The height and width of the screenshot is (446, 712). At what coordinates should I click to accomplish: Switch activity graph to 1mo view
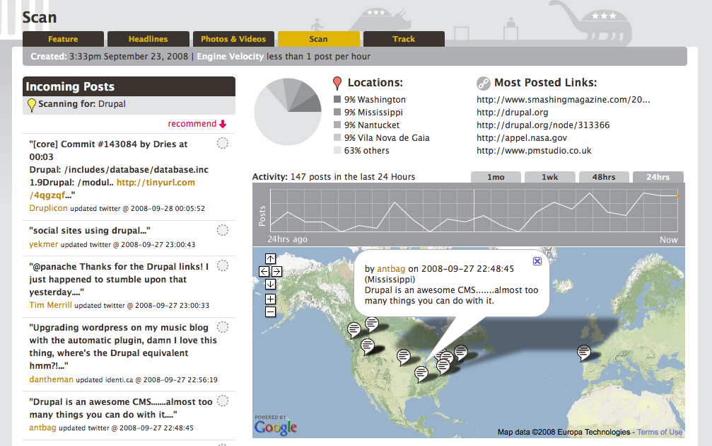pos(496,177)
